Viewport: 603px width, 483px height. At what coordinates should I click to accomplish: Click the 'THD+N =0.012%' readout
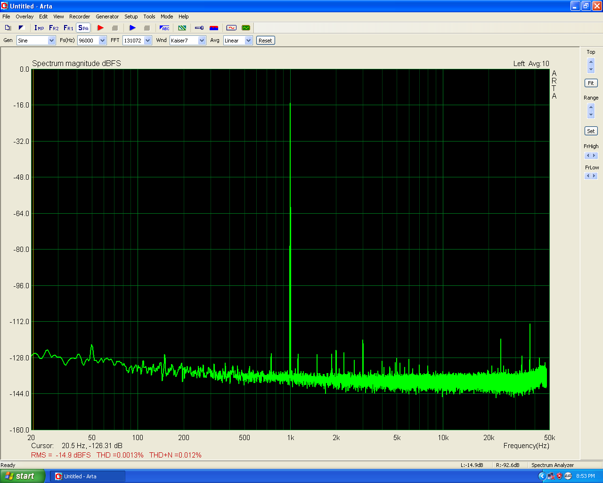[x=175, y=455]
